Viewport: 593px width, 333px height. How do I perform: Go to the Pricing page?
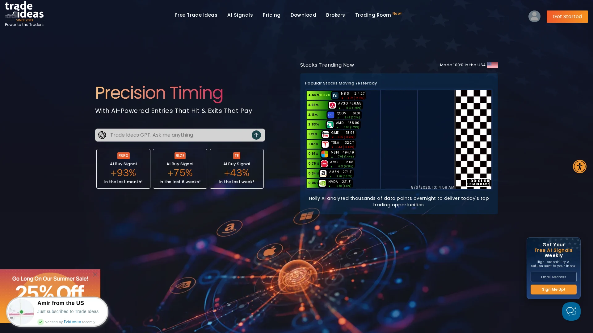click(x=271, y=15)
